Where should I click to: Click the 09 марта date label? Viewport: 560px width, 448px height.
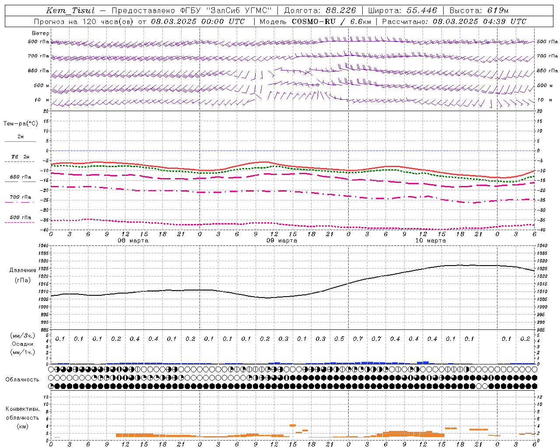(282, 240)
